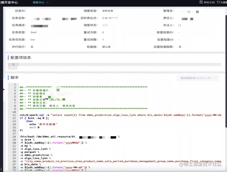The image size is (227, 172).
Task: Click the '-t algo_loss_lynn \' script line
Action: click(35, 149)
